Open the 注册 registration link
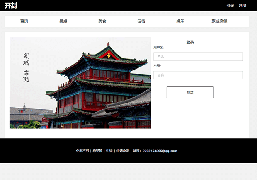 (242, 6)
